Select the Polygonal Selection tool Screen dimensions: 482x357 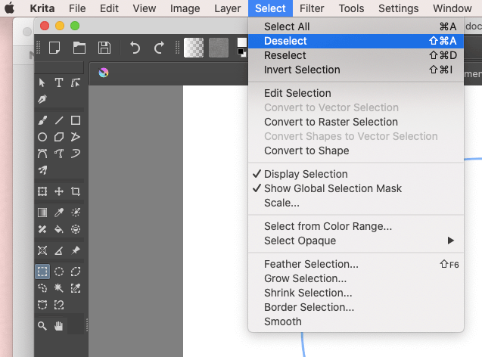[76, 272]
